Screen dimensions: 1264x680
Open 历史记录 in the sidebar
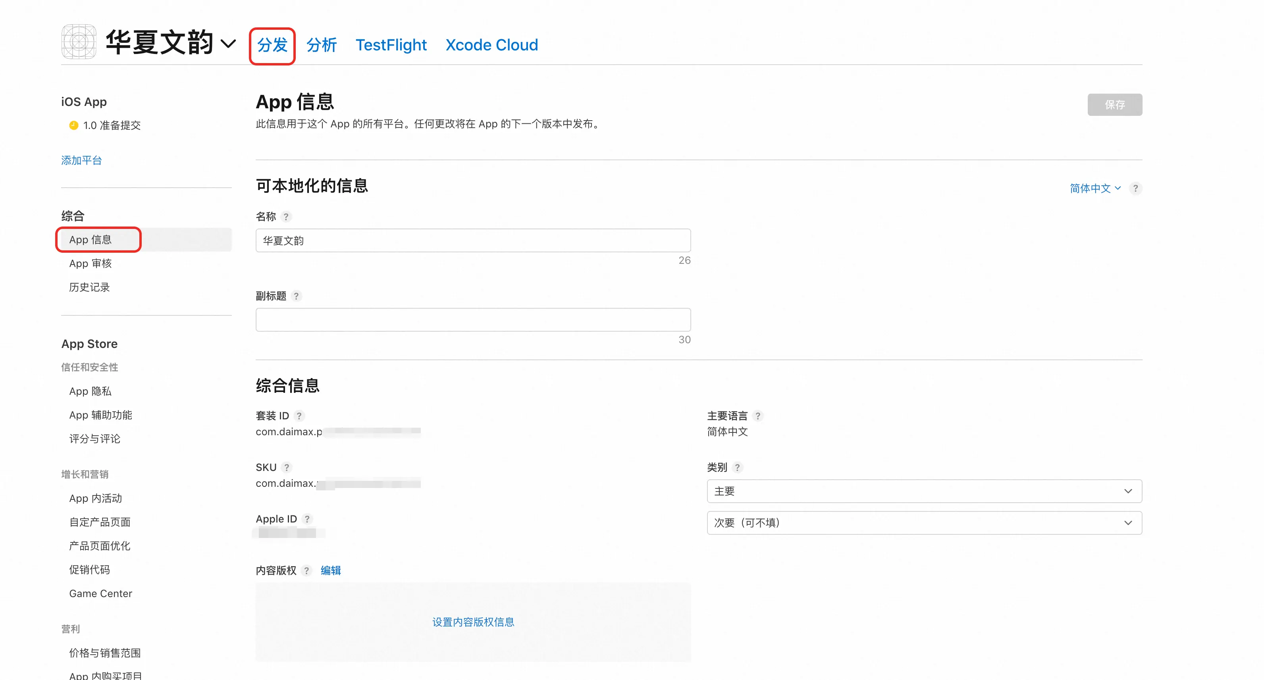tap(89, 287)
